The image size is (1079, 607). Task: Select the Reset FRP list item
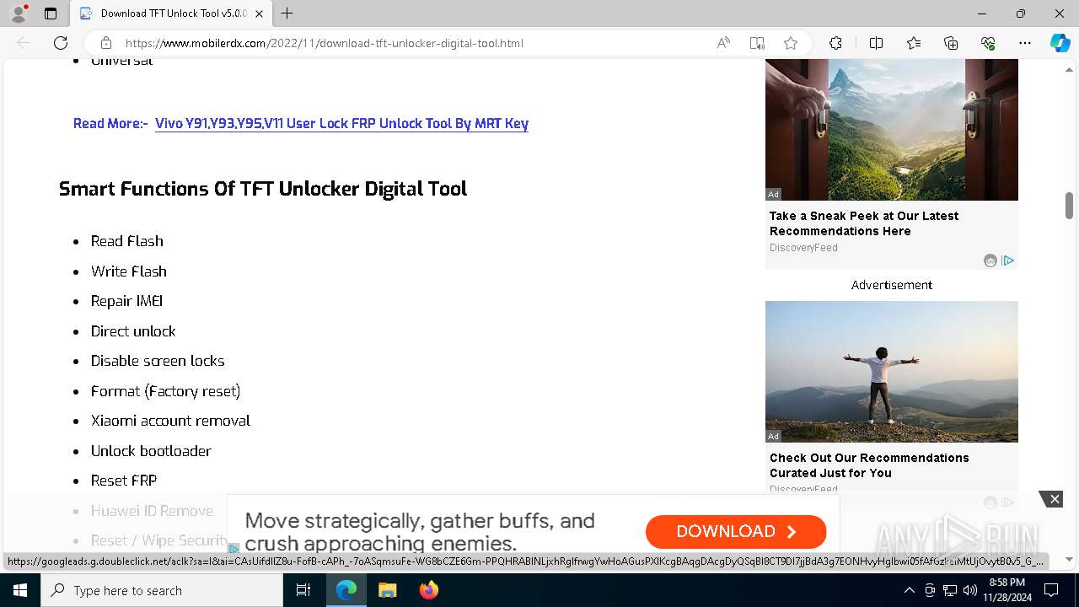[124, 481]
